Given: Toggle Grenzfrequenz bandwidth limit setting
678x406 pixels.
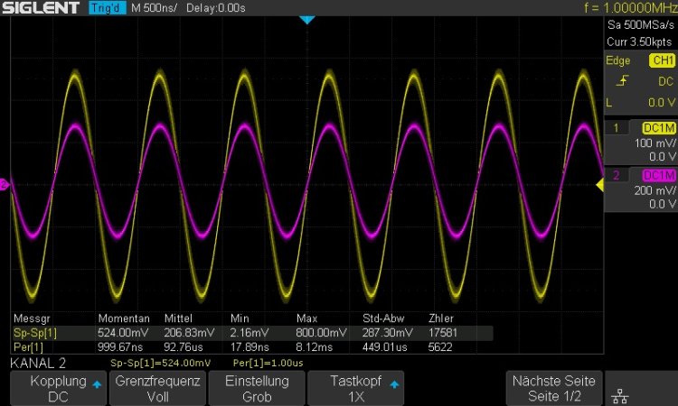Looking at the screenshot, I should [x=157, y=389].
